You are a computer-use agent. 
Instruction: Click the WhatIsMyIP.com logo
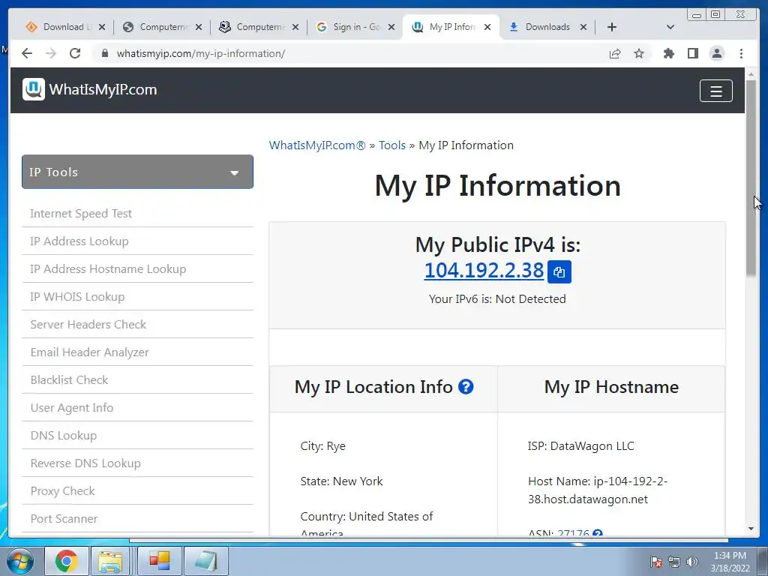(90, 90)
